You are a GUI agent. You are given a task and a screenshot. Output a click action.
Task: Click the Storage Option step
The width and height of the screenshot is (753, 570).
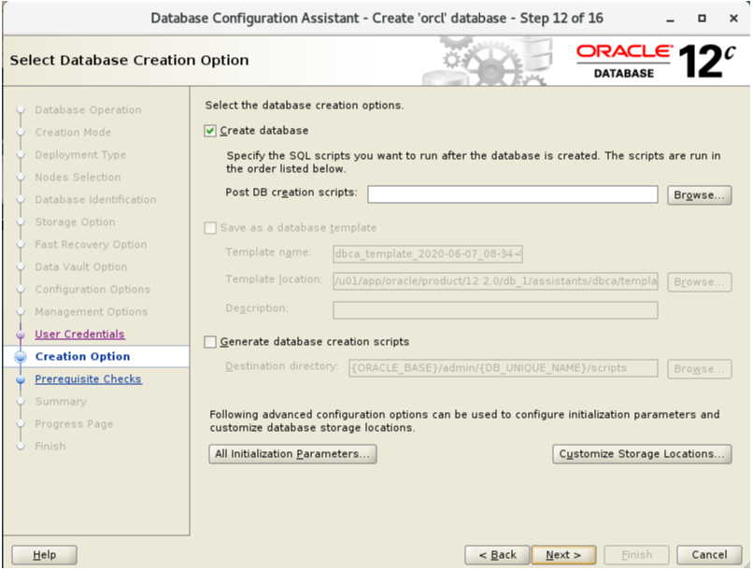click(x=75, y=221)
